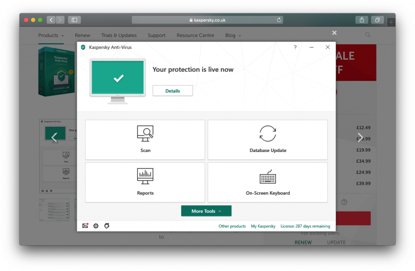Open Kaspersky help question mark
Image resolution: width=415 pixels, height=271 pixels.
point(295,47)
